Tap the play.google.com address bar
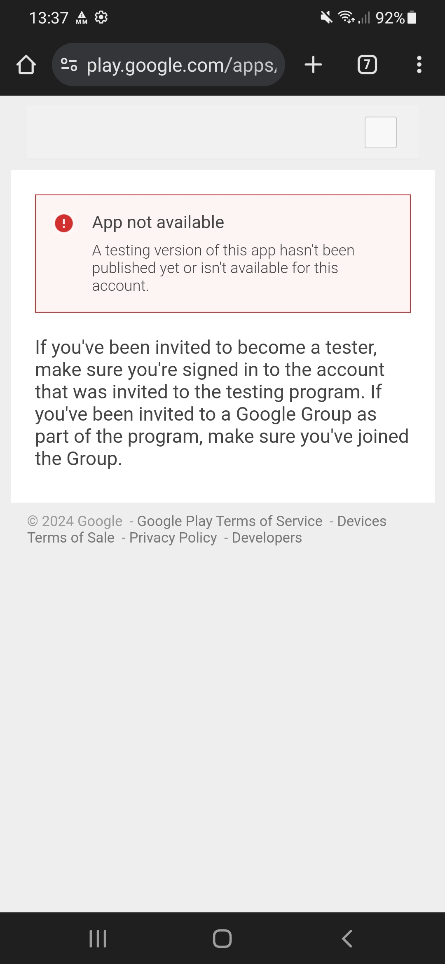 tap(181, 65)
